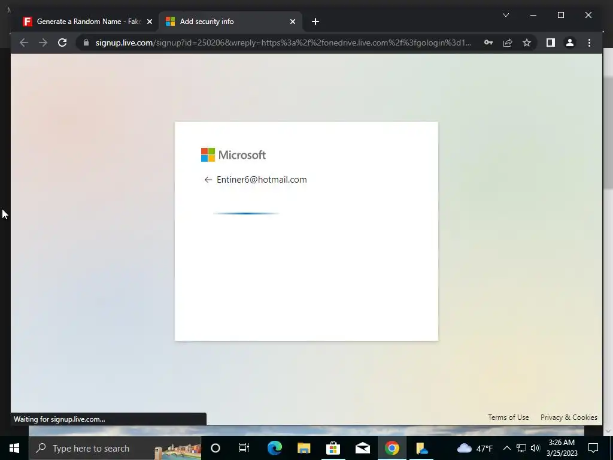
Task: Click the browser forward navigation arrow
Action: (43, 43)
